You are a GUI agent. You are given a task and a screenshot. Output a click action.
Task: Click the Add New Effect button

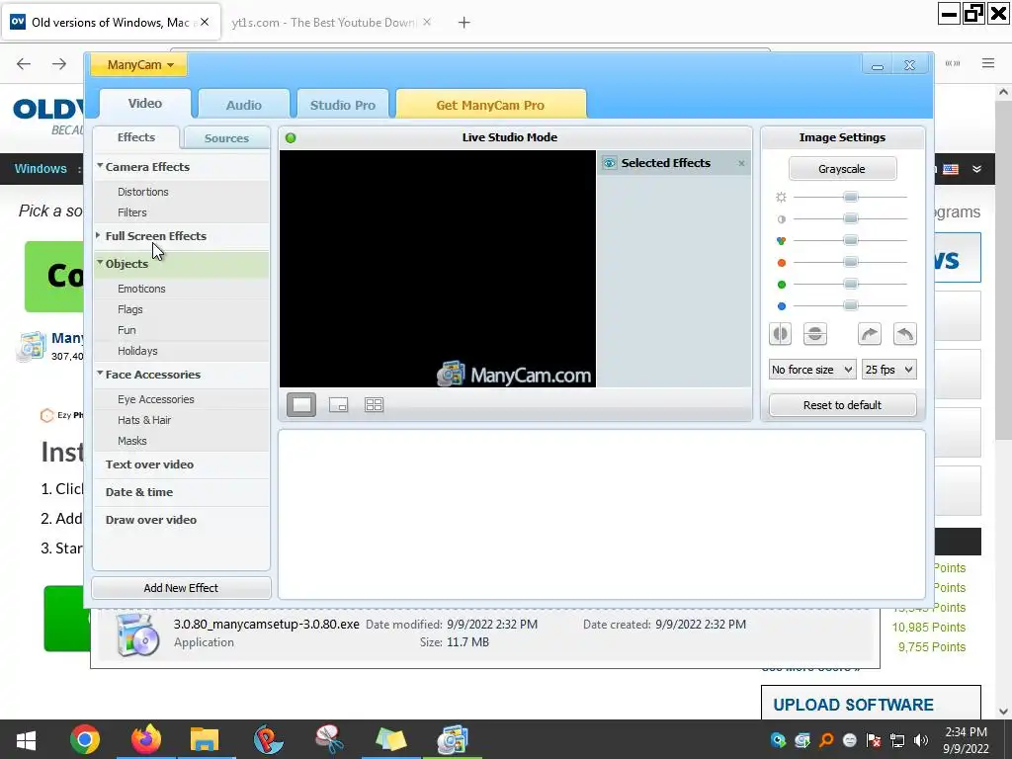182,588
